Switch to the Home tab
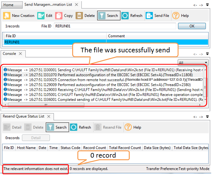 8,5
